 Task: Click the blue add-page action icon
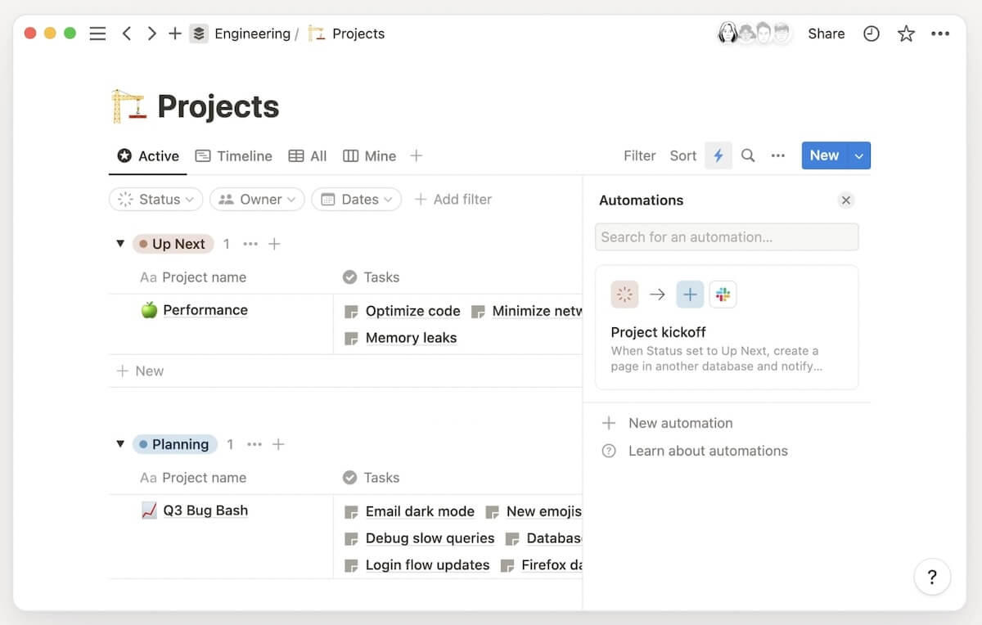point(690,295)
